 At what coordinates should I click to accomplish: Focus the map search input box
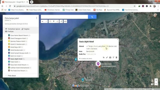[64, 17]
